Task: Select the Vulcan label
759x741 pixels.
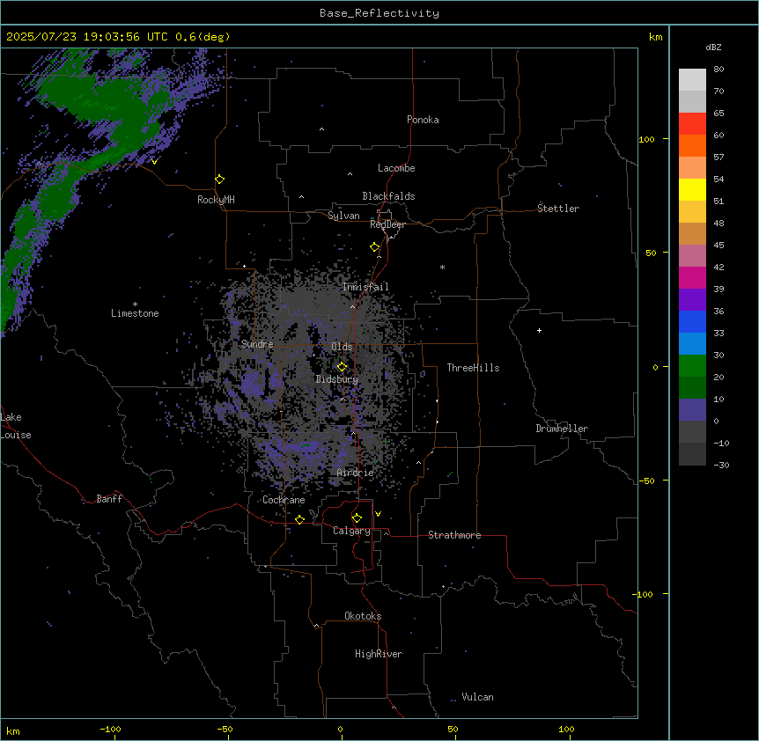Action: coord(478,697)
